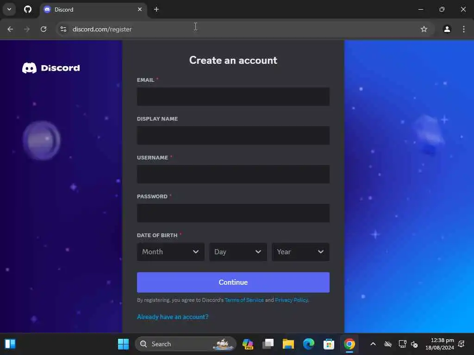The image size is (474, 355).
Task: Open the Privacy Policy link
Action: (x=292, y=300)
